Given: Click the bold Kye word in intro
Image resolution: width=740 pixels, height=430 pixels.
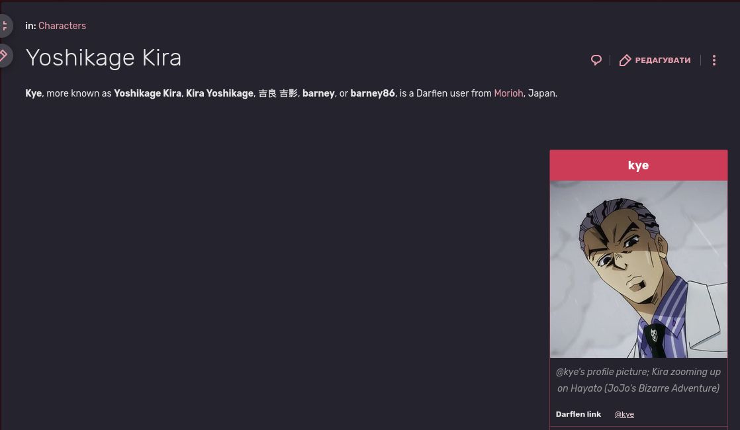Looking at the screenshot, I should coord(34,93).
